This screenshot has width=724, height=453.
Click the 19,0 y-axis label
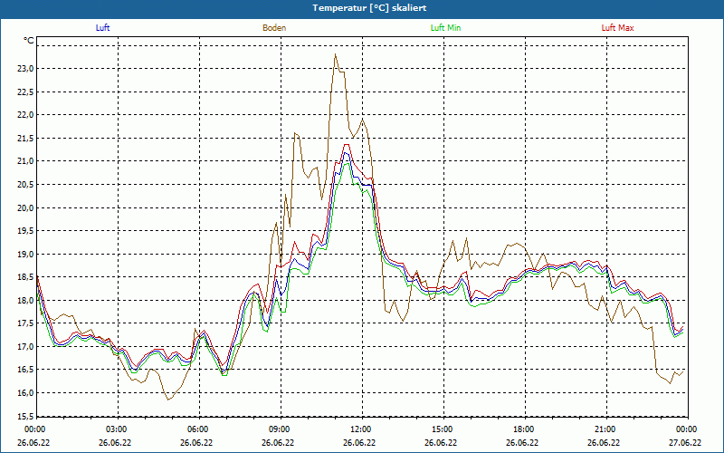point(26,254)
